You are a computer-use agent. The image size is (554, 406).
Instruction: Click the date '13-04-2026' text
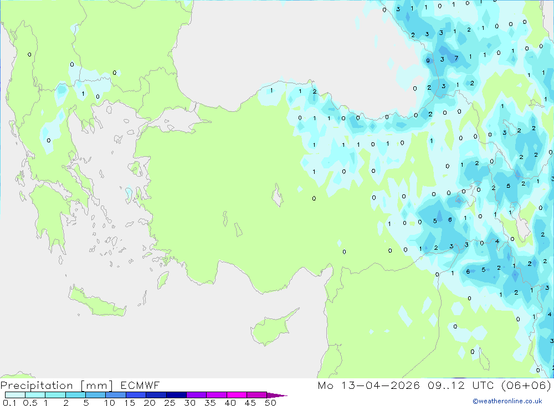tap(381, 385)
